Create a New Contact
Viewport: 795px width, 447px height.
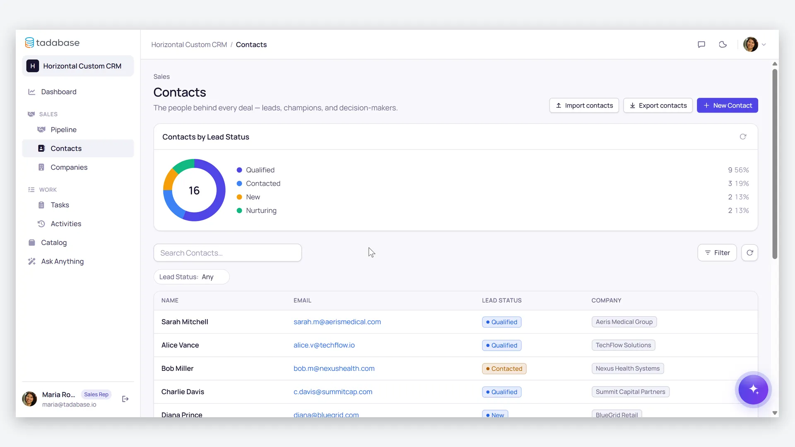click(x=728, y=105)
